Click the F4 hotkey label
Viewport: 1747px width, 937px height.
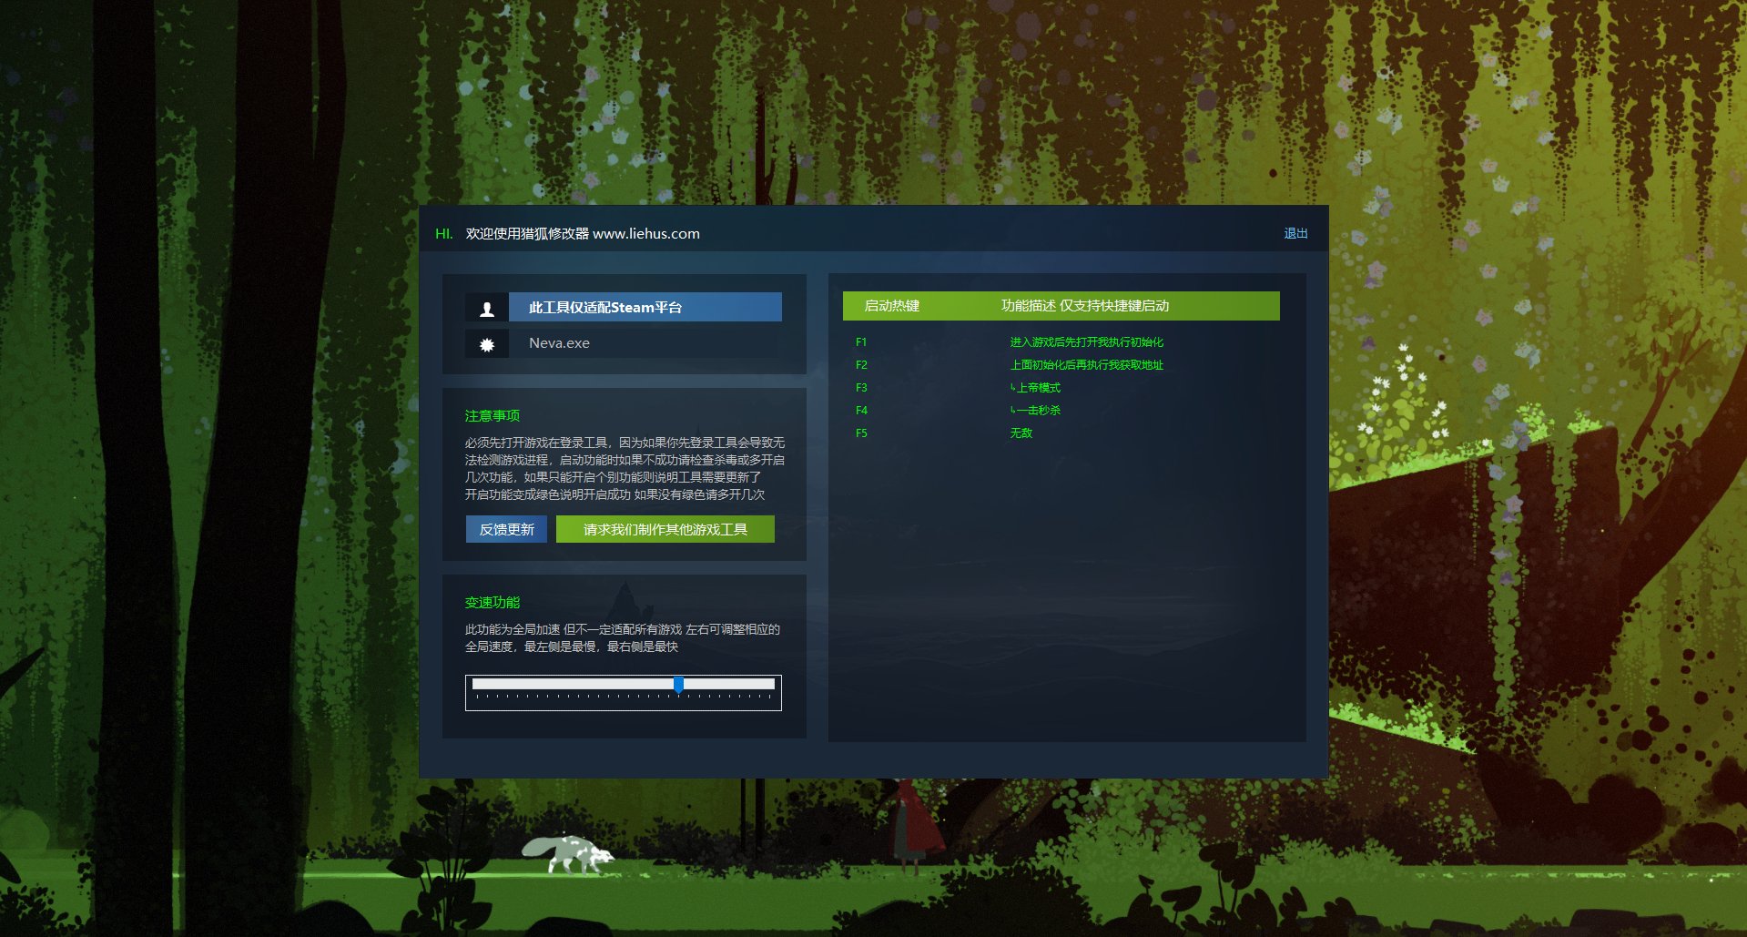click(861, 411)
